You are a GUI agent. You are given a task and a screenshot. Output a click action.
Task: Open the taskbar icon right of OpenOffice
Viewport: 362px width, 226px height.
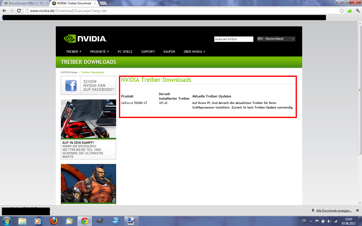click(x=131, y=221)
